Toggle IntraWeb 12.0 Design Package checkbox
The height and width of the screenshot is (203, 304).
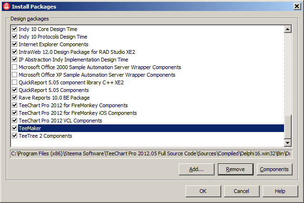(15, 52)
